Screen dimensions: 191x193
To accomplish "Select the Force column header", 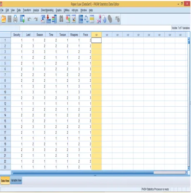I will 86,35.
